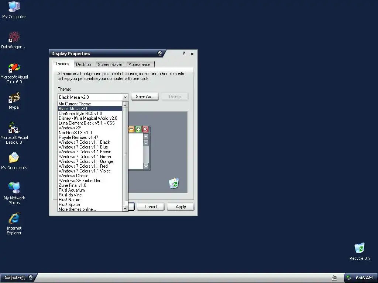Screen dimensions: 378x283
Task: Select My Current Theme from list
Action: point(90,104)
